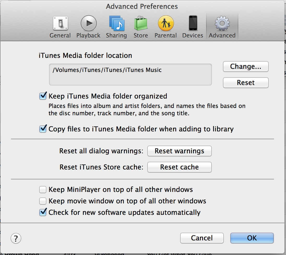Switch to the Sharing preferences pane

click(116, 27)
